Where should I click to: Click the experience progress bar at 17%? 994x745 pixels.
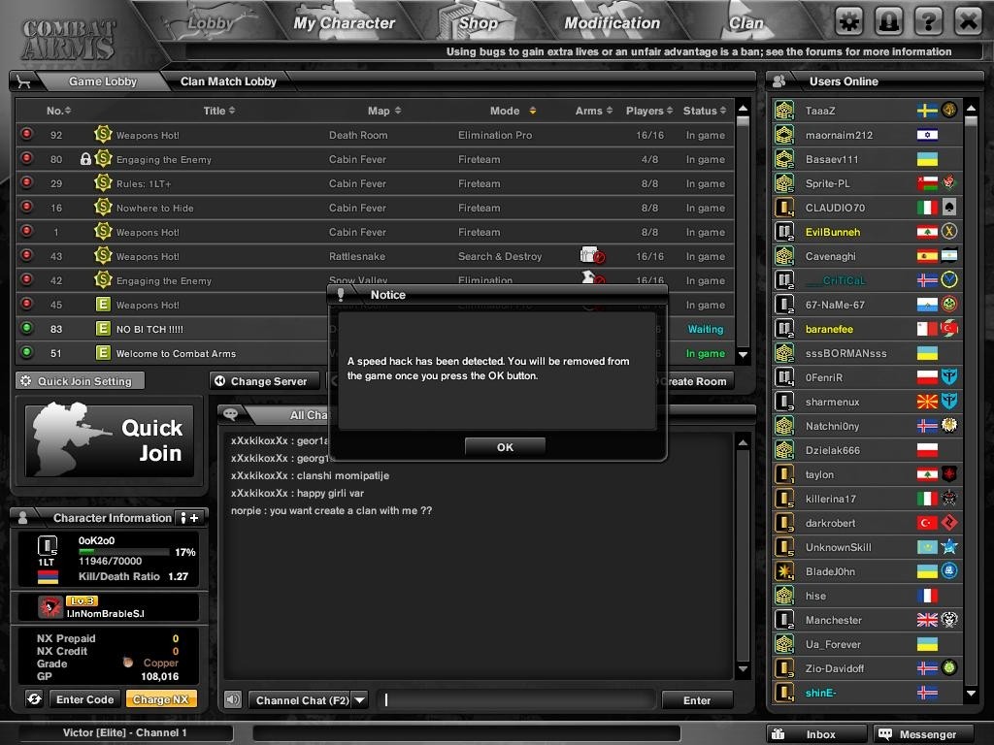[123, 552]
